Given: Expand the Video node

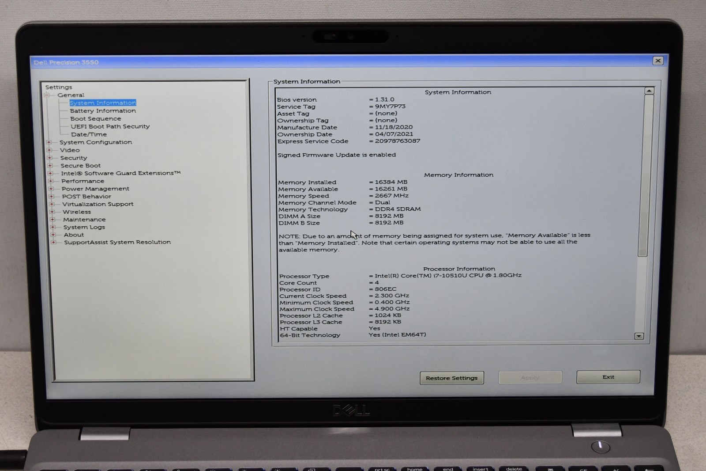Looking at the screenshot, I should pyautogui.click(x=49, y=150).
